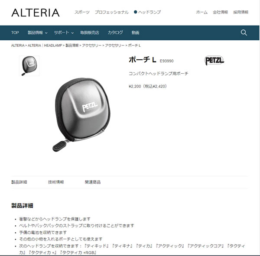Expand the サポート dropdown menu
Image resolution: width=260 pixels, height=256 pixels.
click(x=64, y=32)
